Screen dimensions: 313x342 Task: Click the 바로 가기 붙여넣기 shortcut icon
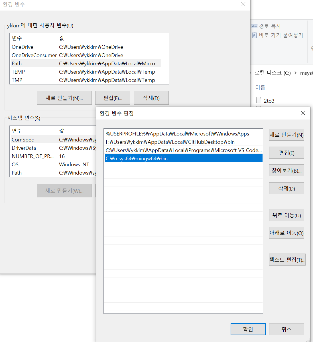coord(254,35)
